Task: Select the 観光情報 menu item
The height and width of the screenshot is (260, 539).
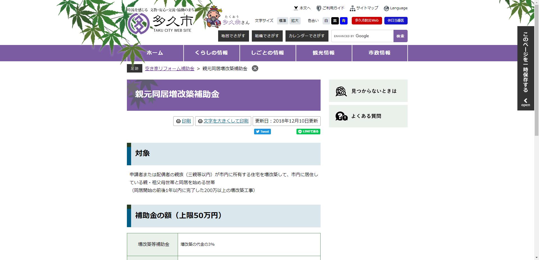Action: point(324,53)
